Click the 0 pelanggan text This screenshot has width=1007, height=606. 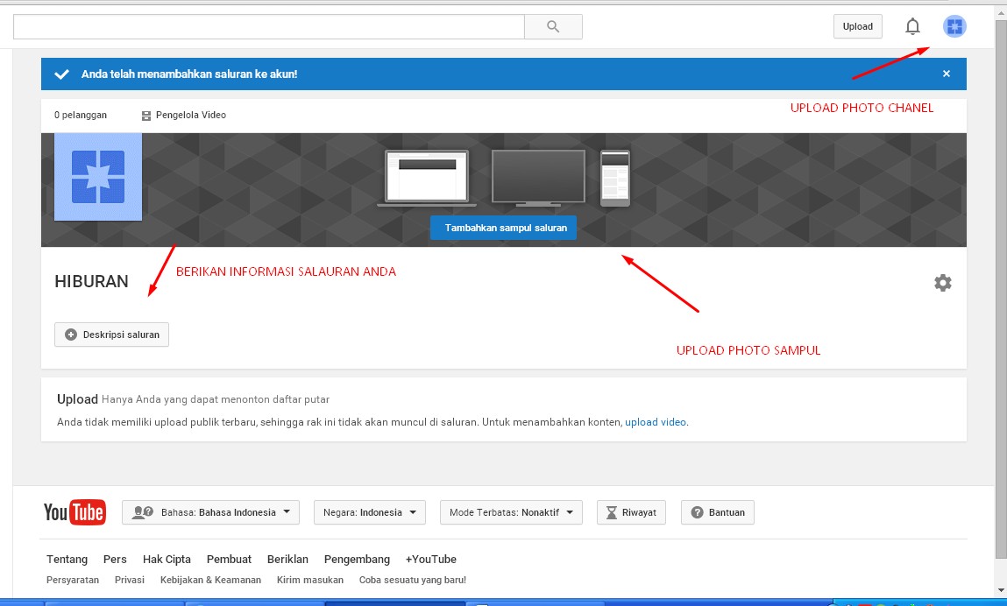(x=81, y=115)
